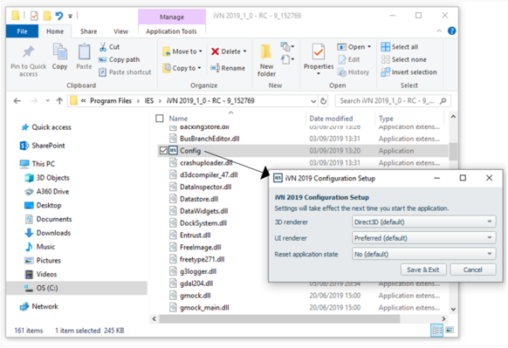
Task: Go up one folder level
Action: (x=59, y=101)
